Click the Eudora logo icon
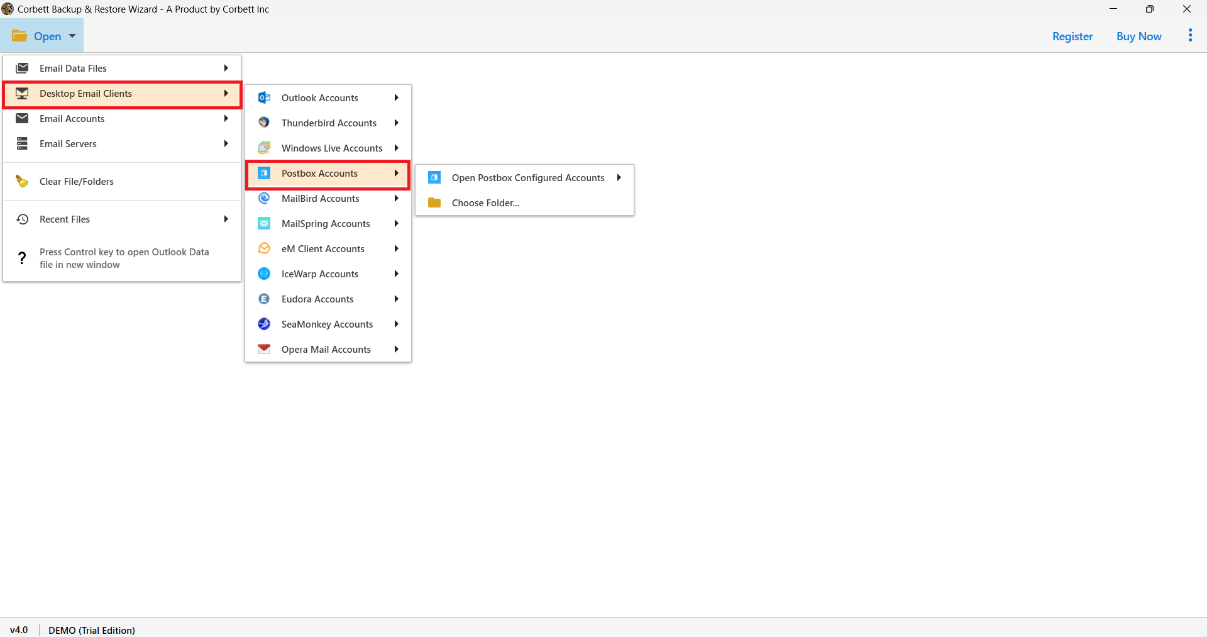This screenshot has width=1207, height=637. pos(264,299)
